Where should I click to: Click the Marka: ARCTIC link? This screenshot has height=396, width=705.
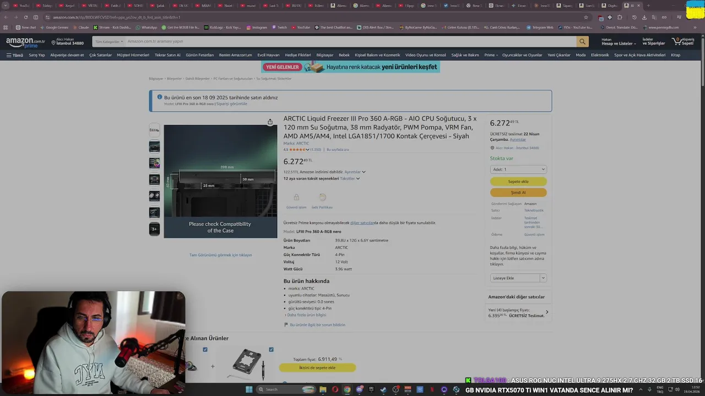pos(296,144)
